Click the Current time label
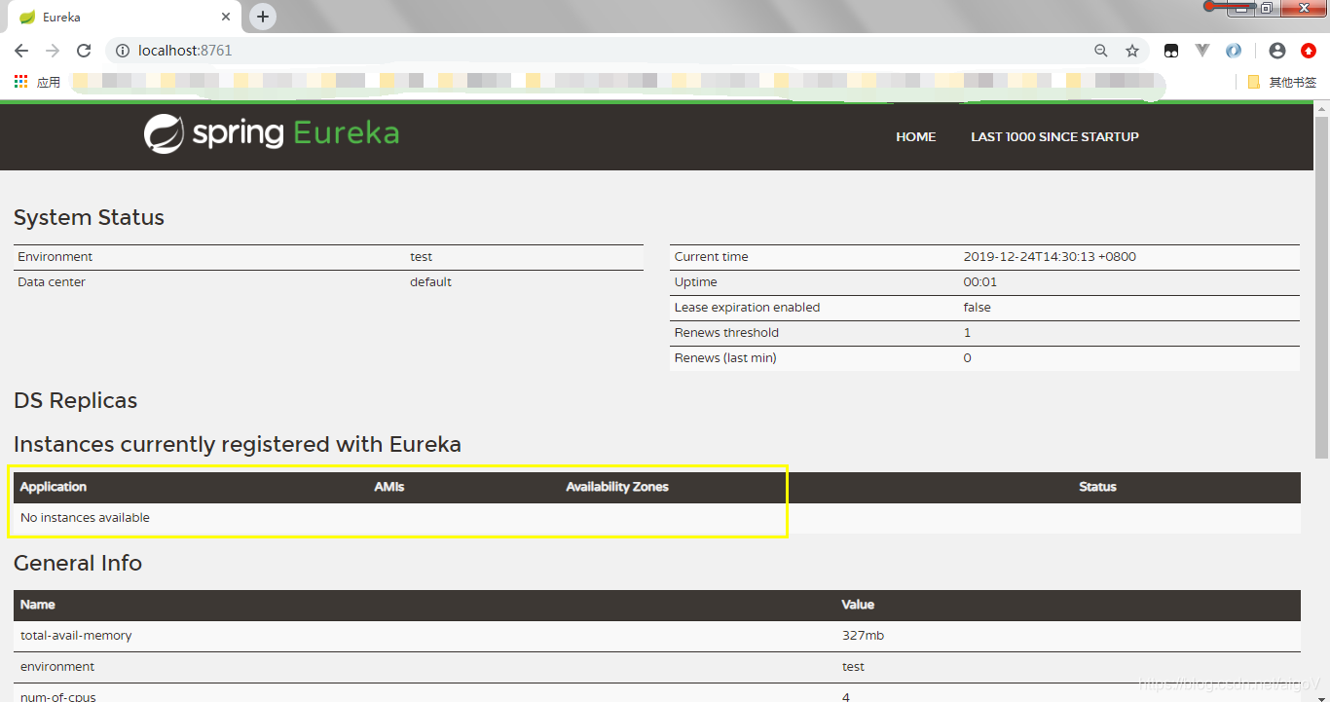The image size is (1330, 702). pyautogui.click(x=712, y=257)
